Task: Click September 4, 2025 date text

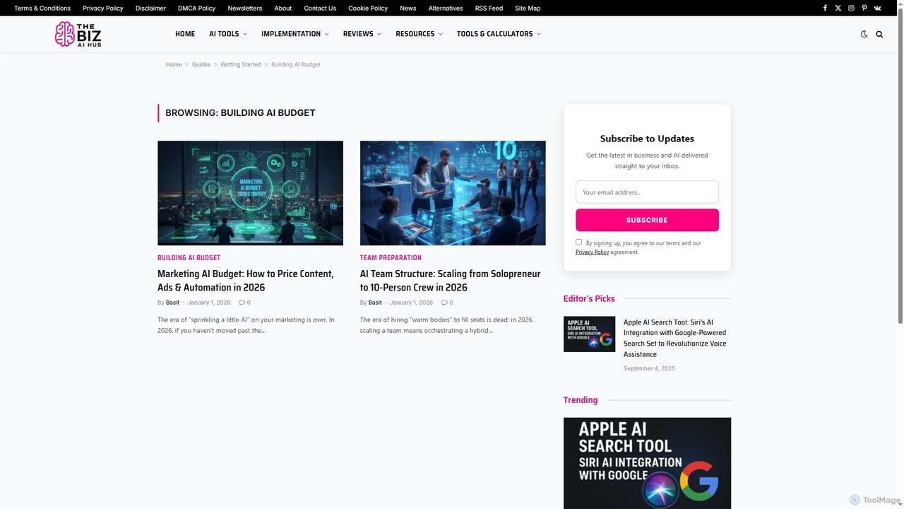Action: [649, 368]
